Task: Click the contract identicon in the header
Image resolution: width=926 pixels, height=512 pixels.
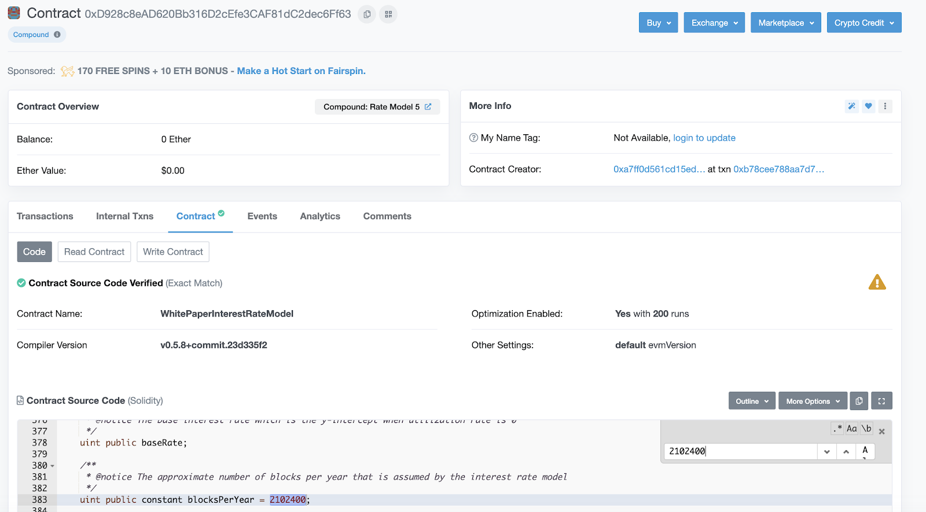Action: [14, 13]
